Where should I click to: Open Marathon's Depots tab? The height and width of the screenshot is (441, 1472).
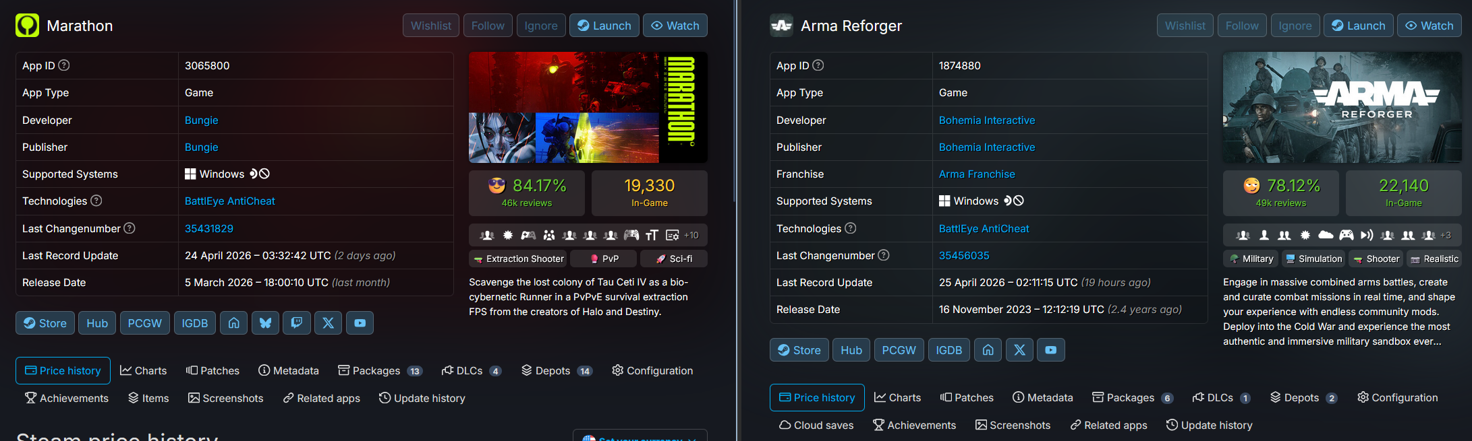(557, 370)
